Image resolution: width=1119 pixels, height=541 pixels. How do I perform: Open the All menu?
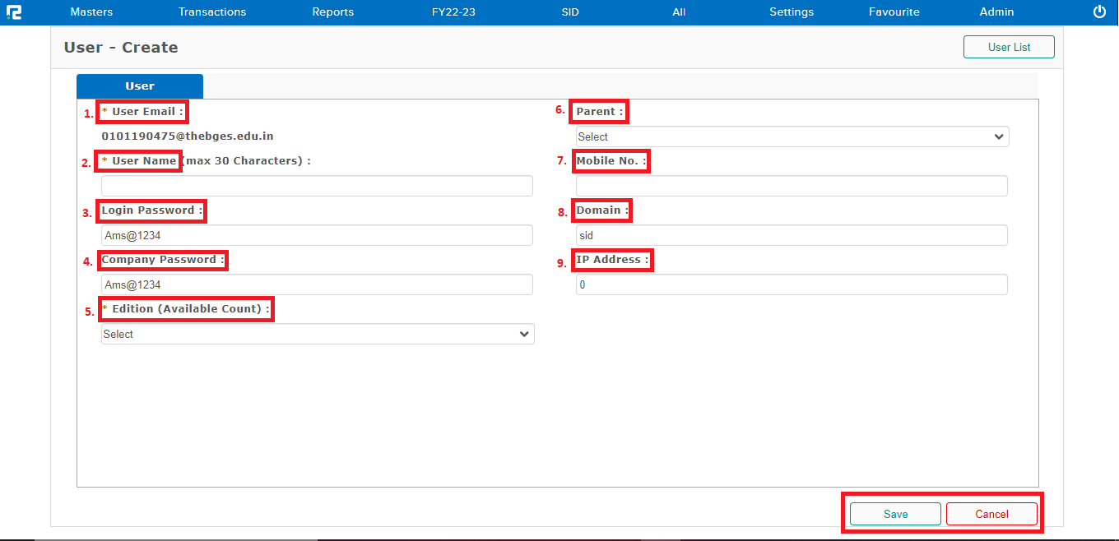tap(678, 12)
